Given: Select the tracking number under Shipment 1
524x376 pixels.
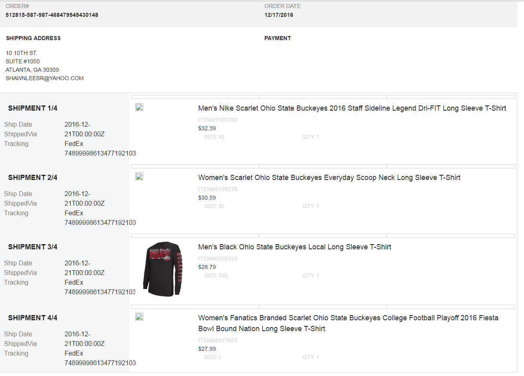Looking at the screenshot, I should 100,153.
